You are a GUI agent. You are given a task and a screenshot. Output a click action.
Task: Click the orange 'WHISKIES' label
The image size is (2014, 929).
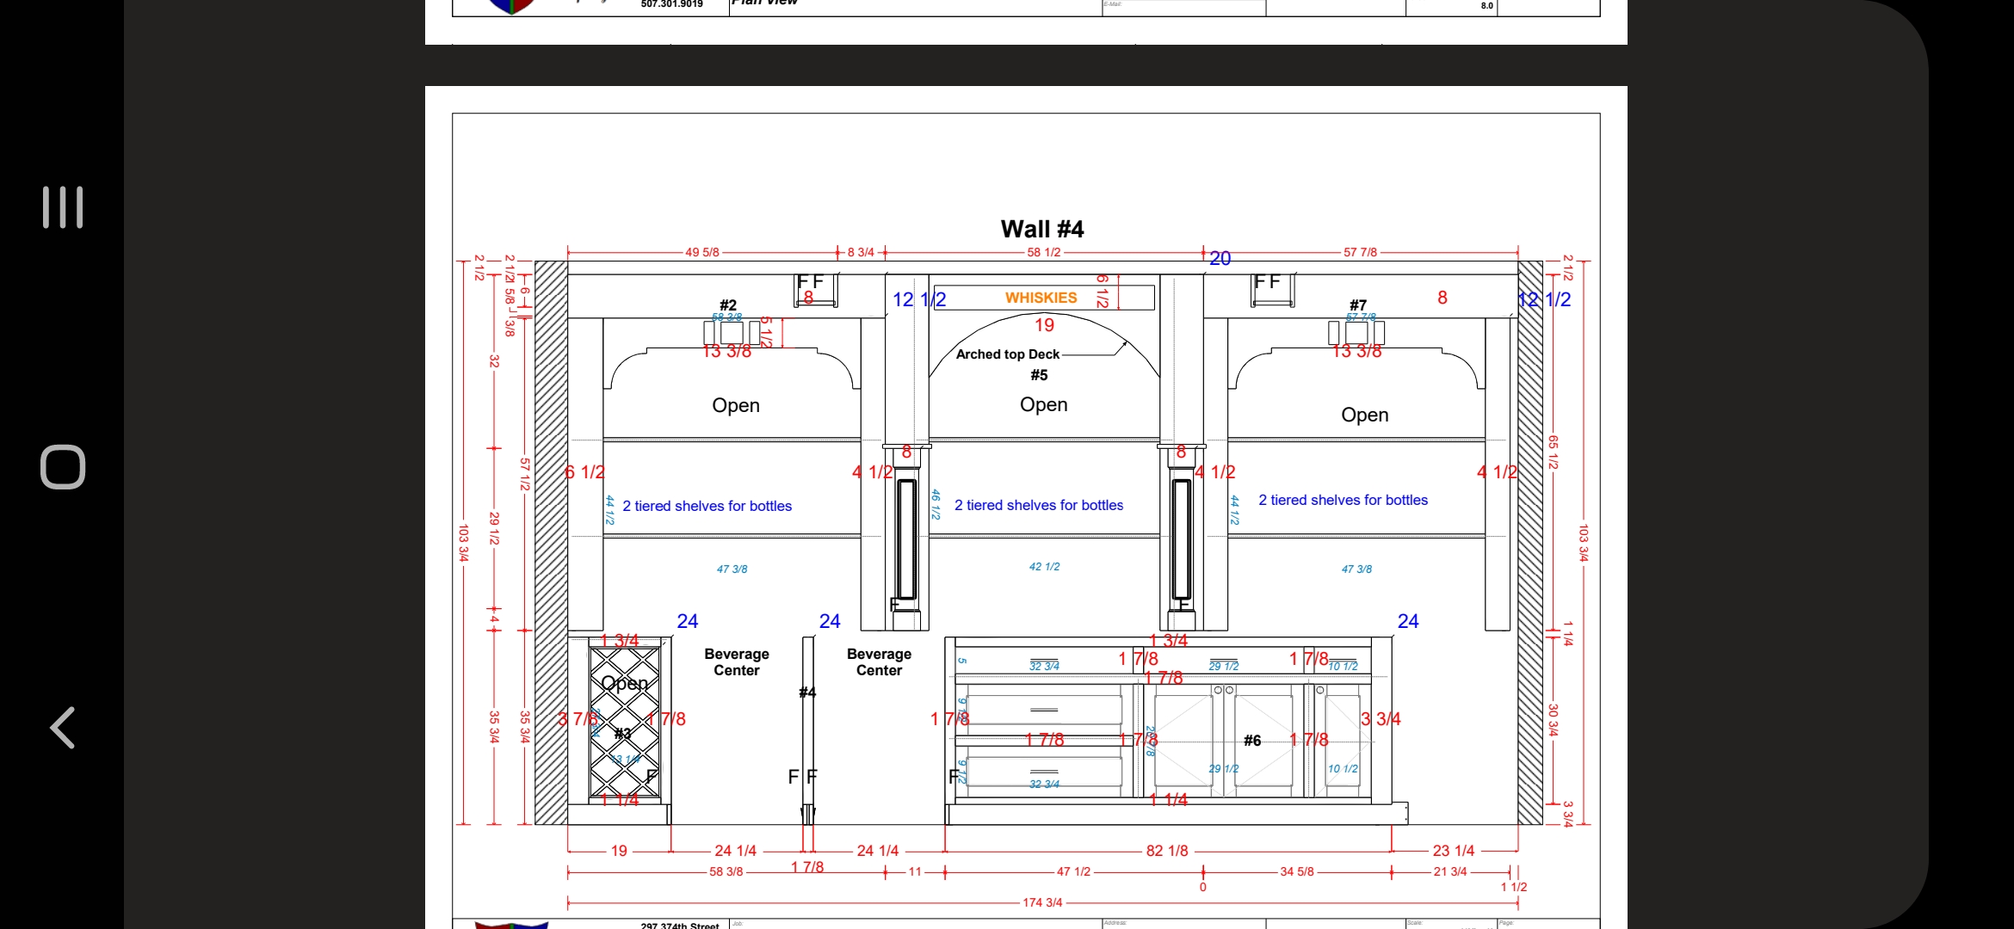pos(1041,298)
